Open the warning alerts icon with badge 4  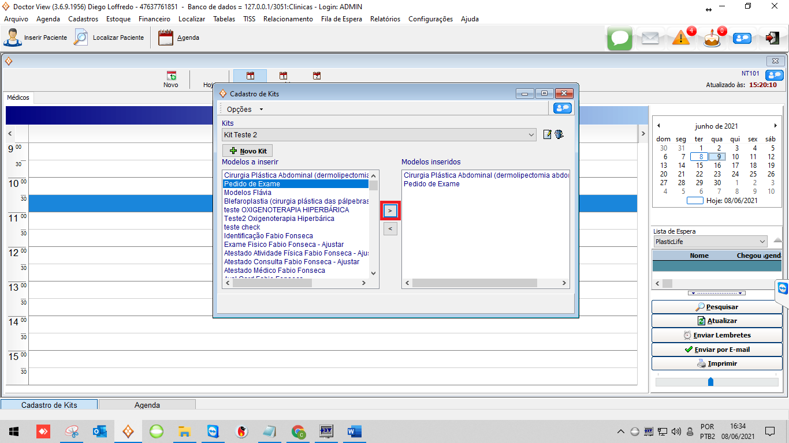point(681,39)
